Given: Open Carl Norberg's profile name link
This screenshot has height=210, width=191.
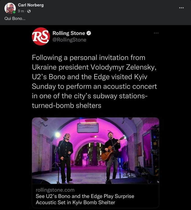Looking at the screenshot, I should coord(31,5).
